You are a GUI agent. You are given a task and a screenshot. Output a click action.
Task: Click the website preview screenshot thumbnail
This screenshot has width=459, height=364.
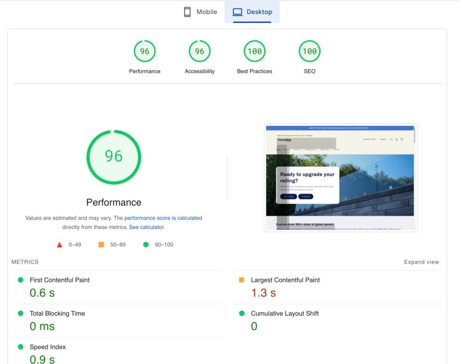pyautogui.click(x=340, y=177)
